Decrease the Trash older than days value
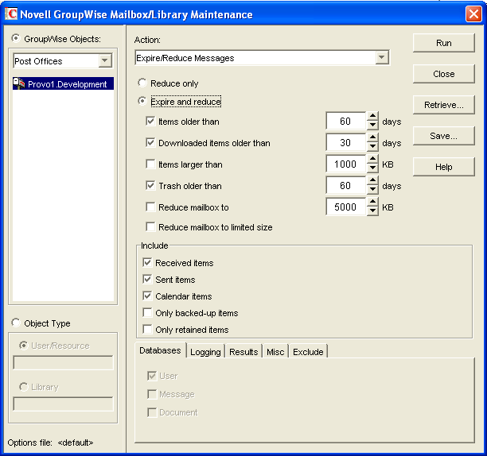The image size is (487, 456). [372, 189]
